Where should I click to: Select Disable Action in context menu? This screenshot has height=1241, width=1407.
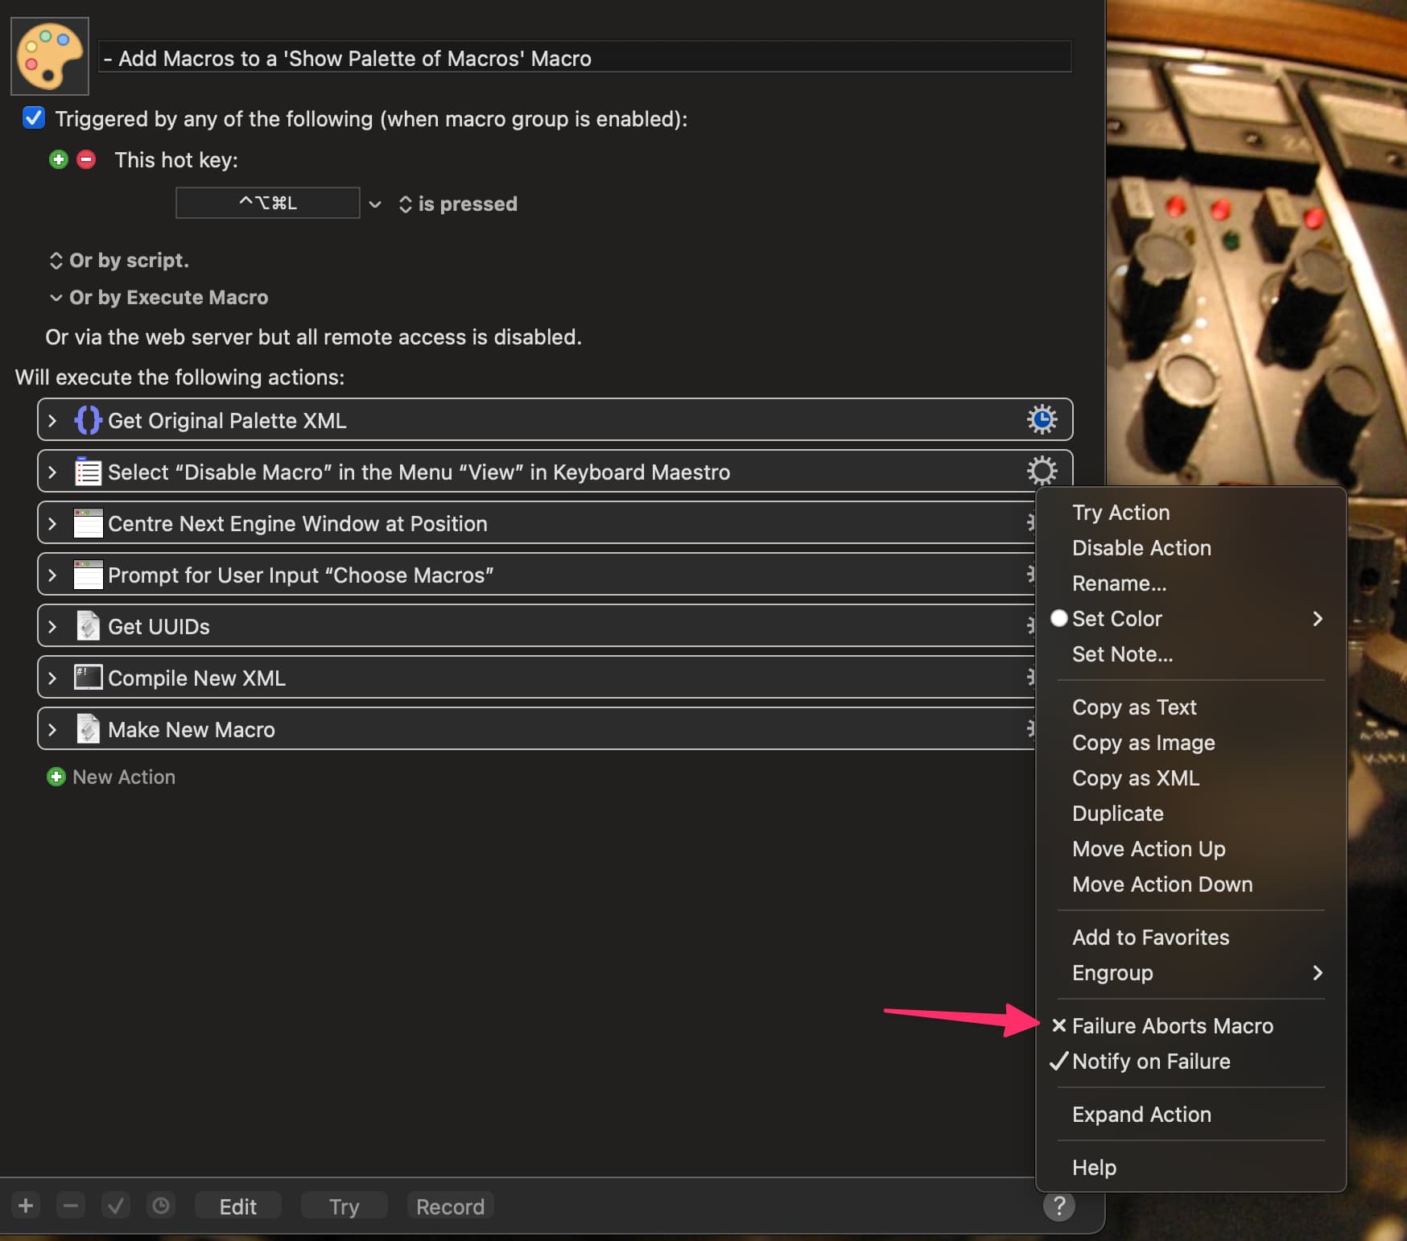point(1141,547)
